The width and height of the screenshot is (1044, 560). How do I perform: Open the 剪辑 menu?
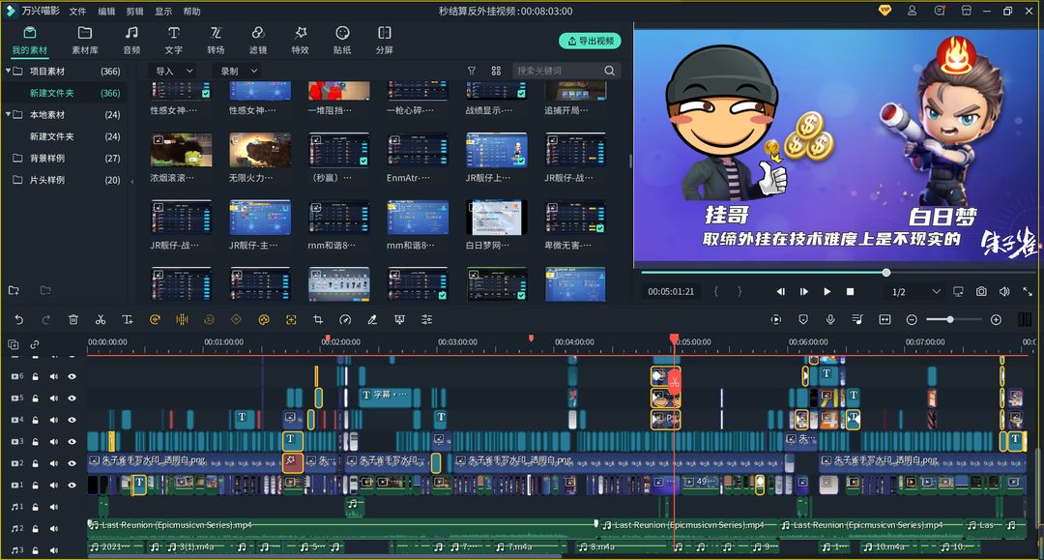coord(134,12)
